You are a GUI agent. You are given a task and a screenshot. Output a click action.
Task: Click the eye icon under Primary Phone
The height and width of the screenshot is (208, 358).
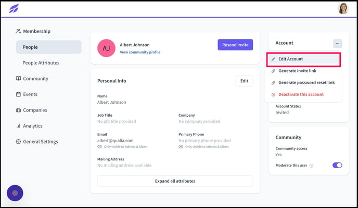pyautogui.click(x=181, y=147)
